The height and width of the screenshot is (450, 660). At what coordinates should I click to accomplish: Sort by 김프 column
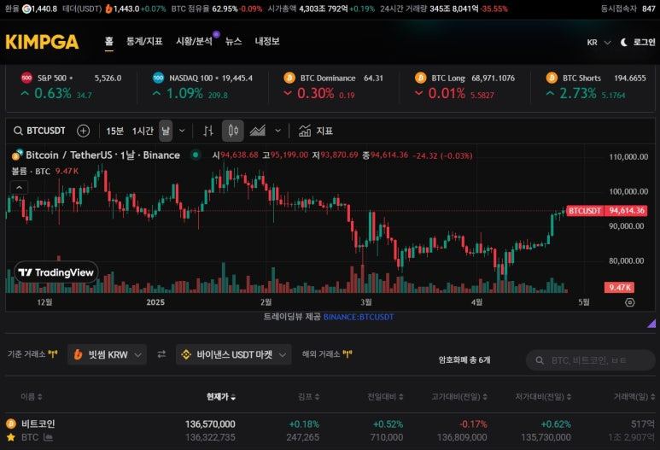pyautogui.click(x=308, y=396)
